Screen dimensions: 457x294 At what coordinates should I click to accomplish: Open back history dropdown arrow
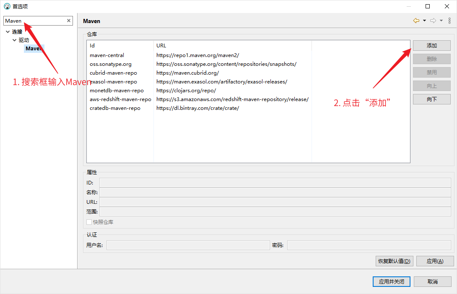pos(424,21)
